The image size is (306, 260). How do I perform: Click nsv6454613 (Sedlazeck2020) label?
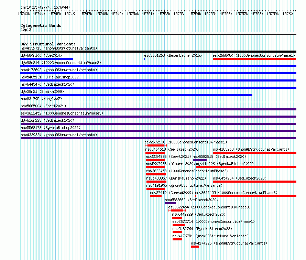point(172,149)
